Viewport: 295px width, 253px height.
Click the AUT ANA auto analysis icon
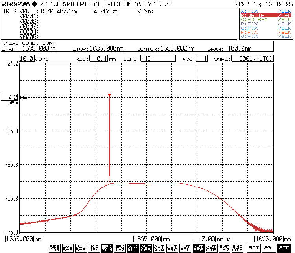pyautogui.click(x=159, y=248)
